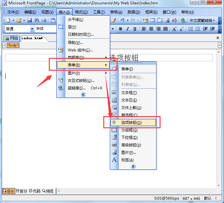Expand the 图片(P) submenu in Insert menu

click(83, 73)
